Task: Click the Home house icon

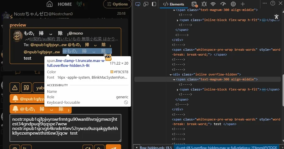Action: (x=50, y=4)
